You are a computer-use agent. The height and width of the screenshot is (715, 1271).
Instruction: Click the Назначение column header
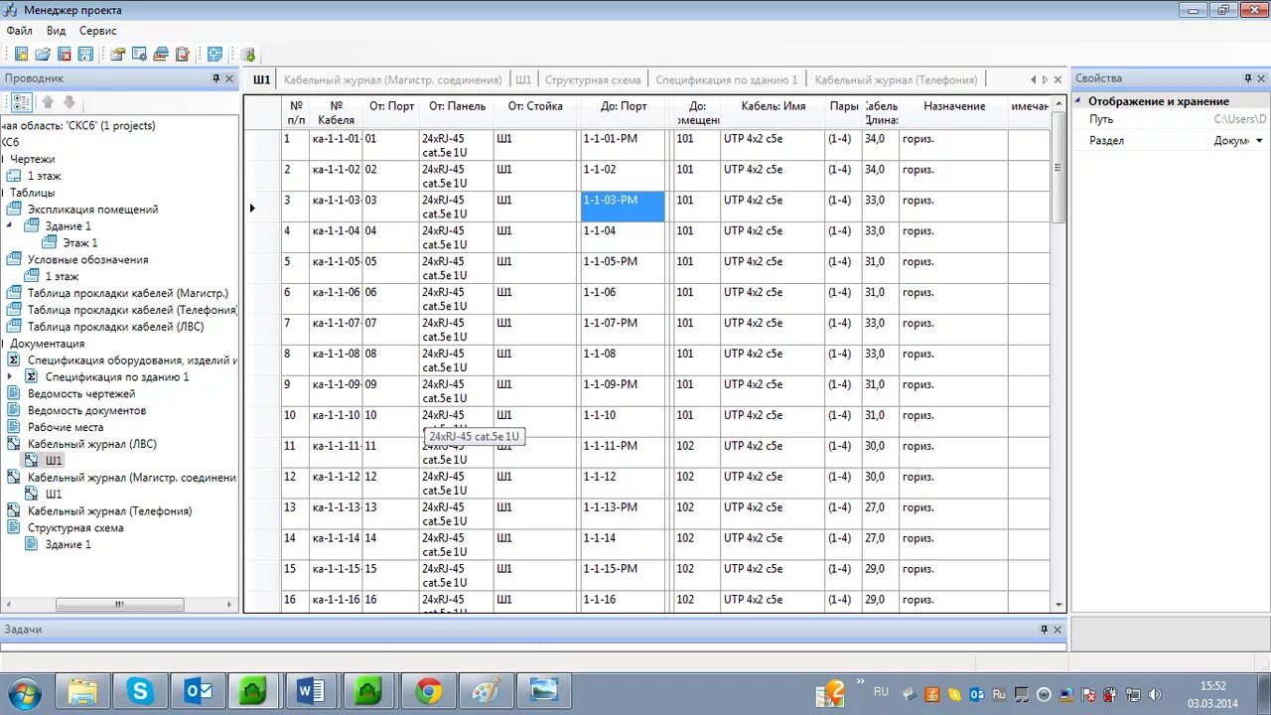coord(954,112)
